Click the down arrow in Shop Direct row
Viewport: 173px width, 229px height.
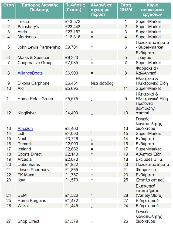[92, 221]
